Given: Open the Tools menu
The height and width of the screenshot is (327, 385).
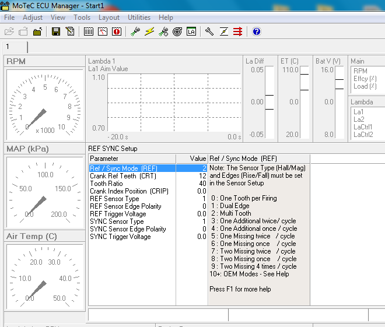Looking at the screenshot, I should [x=82, y=17].
